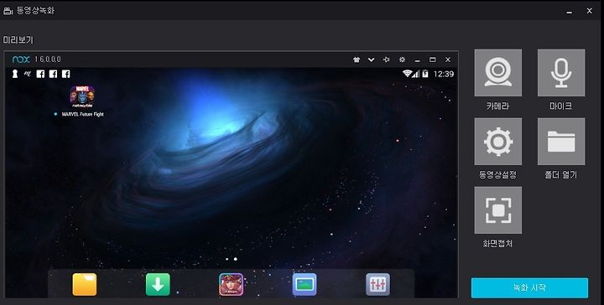The width and height of the screenshot is (604, 305).
Task: Close the Nox emulator window
Action: click(x=448, y=59)
